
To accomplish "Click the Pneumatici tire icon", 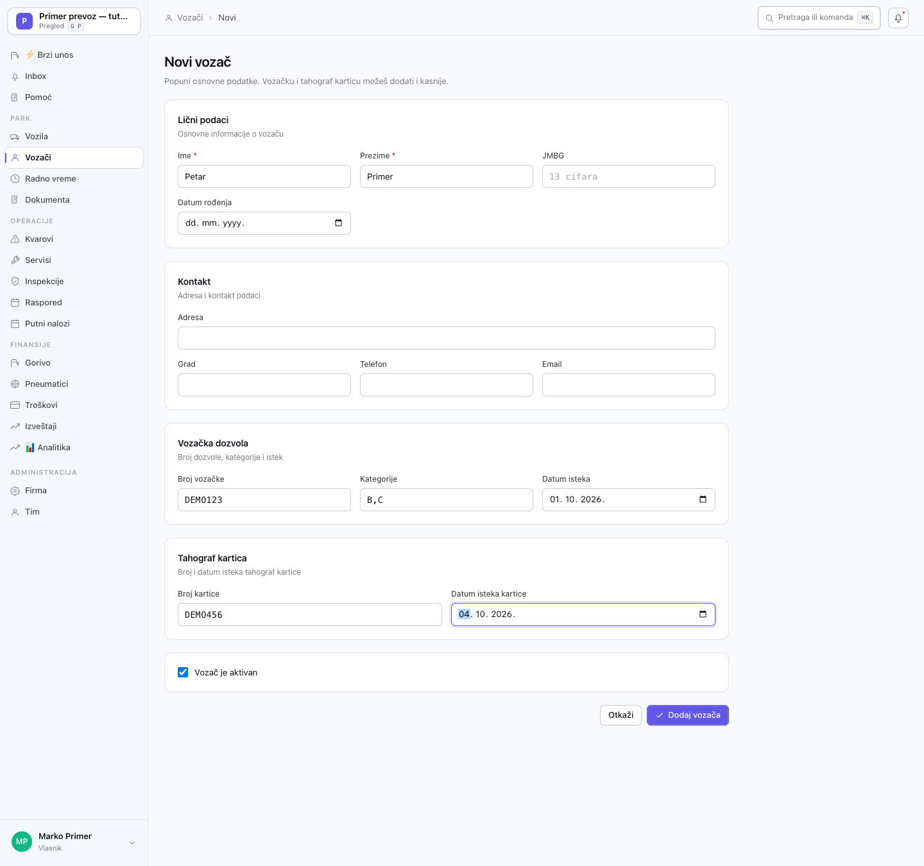I will click(x=15, y=384).
